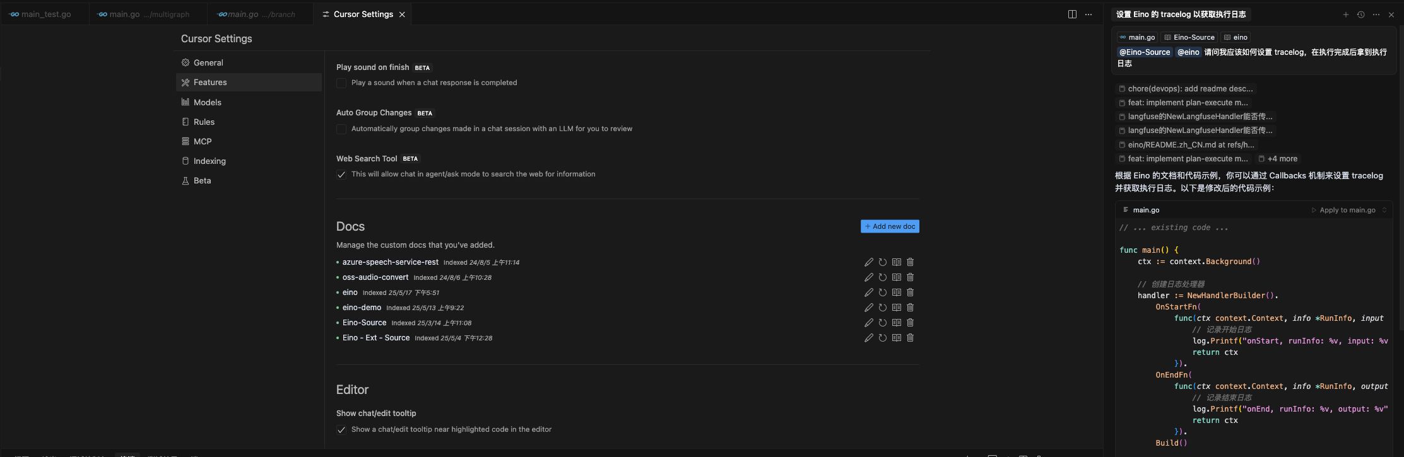Re-index the Eino-Source doc
Image resolution: width=1404 pixels, height=457 pixels.
(883, 323)
